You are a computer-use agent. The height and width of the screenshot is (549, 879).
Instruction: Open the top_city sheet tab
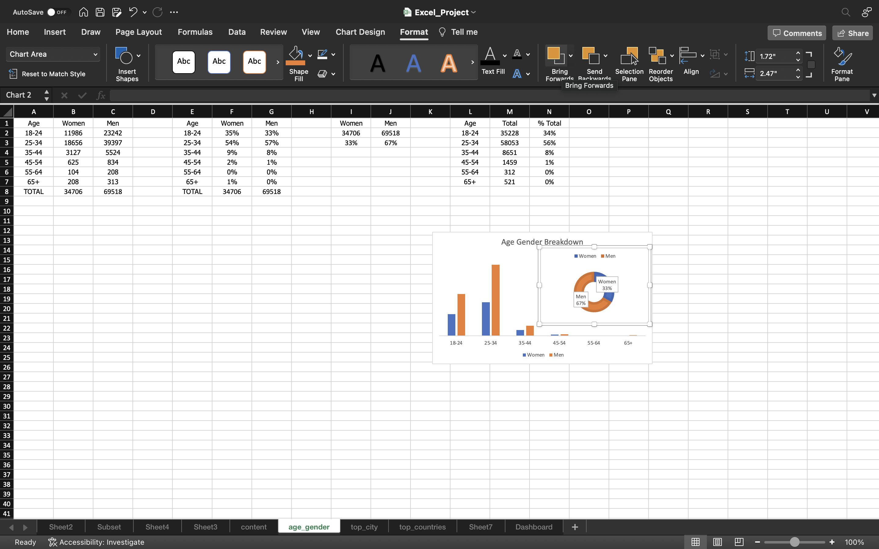[x=364, y=527]
